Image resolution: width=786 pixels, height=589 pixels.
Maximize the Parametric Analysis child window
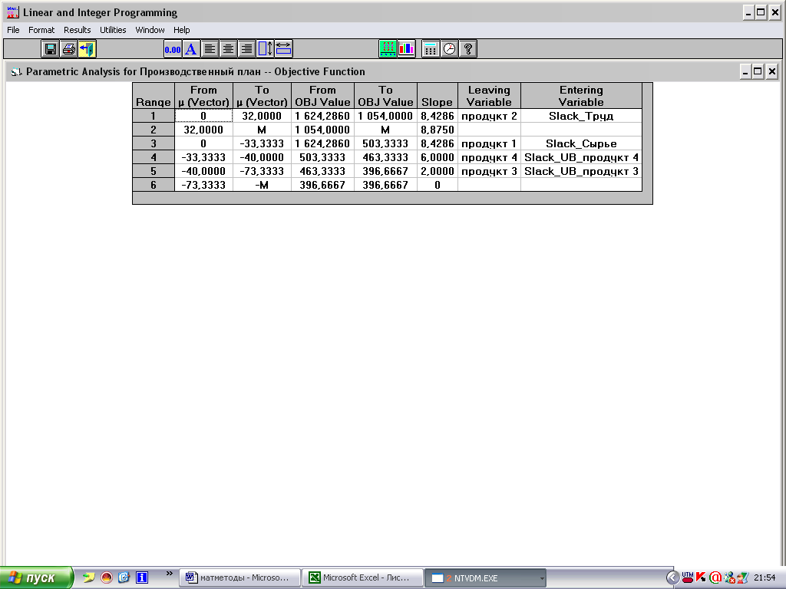point(758,71)
